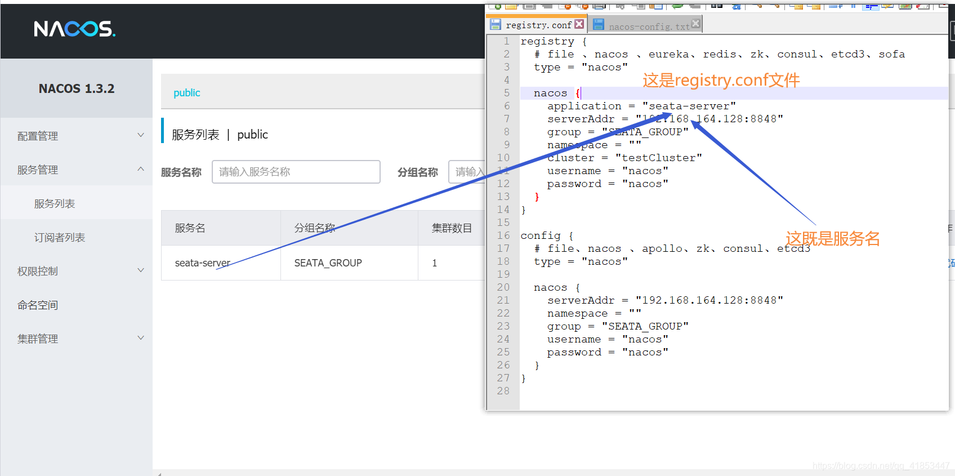The width and height of the screenshot is (955, 476).
Task: Click the cluster = "testCluster" line
Action: [624, 158]
